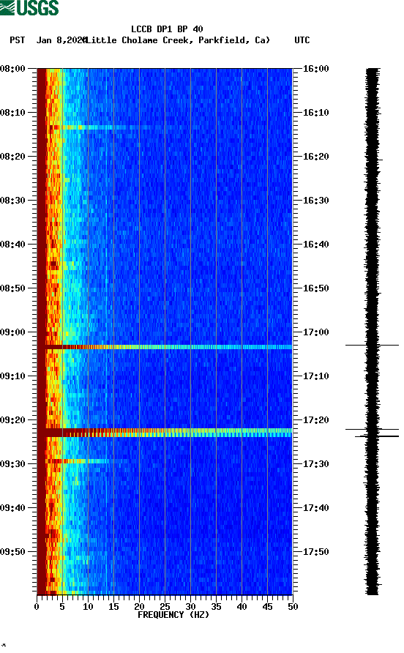Click the 17:20 UTC time label
The width and height of the screenshot is (404, 653).
click(315, 420)
